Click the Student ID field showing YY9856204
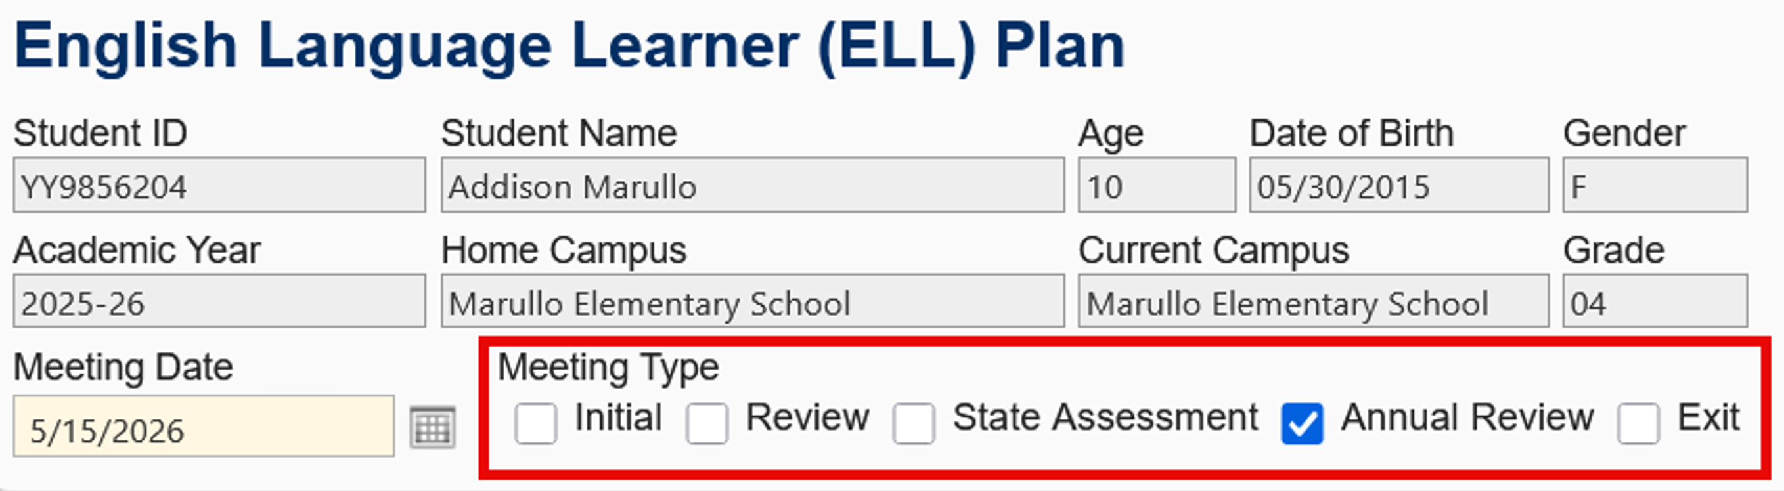This screenshot has width=1784, height=491. click(x=220, y=185)
